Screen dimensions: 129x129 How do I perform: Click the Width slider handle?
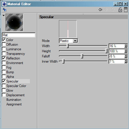(x=68, y=46)
